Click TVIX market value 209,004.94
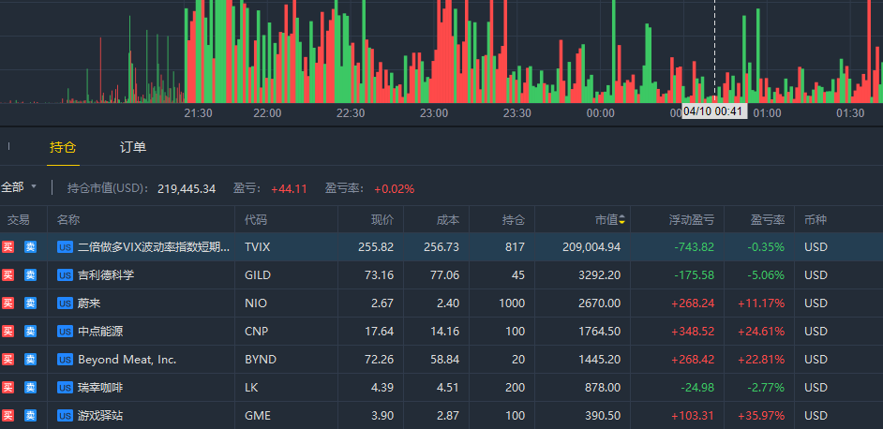The width and height of the screenshot is (883, 429). (x=591, y=247)
